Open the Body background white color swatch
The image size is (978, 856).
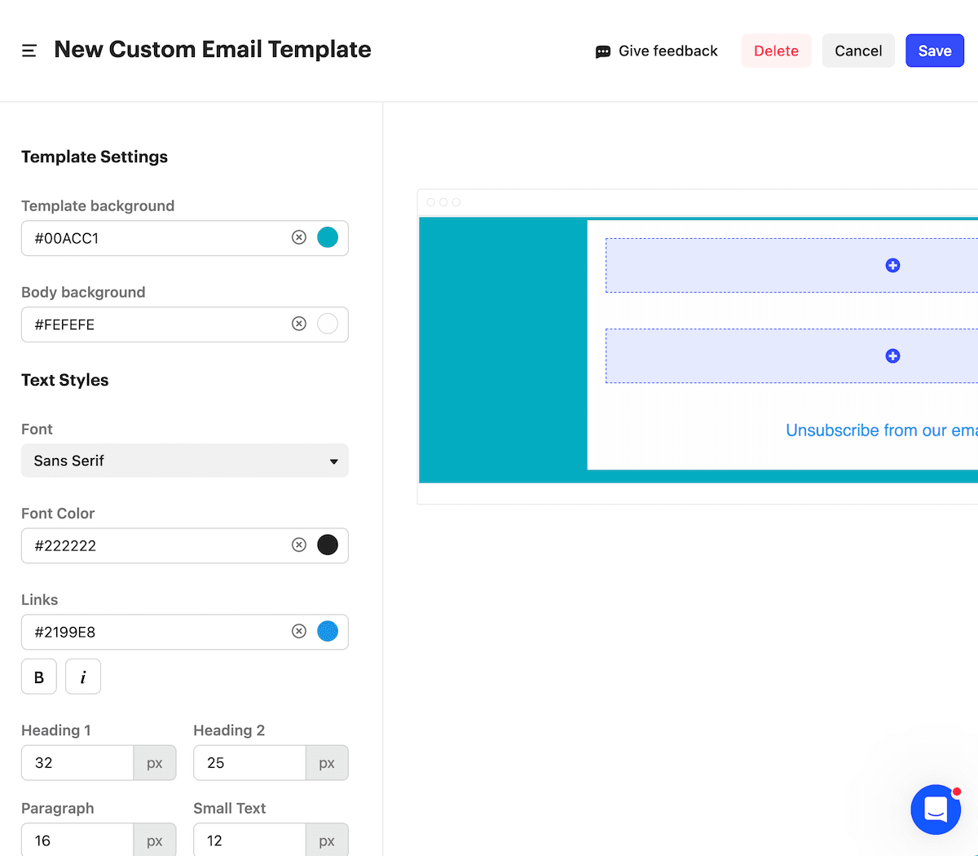pyautogui.click(x=328, y=324)
